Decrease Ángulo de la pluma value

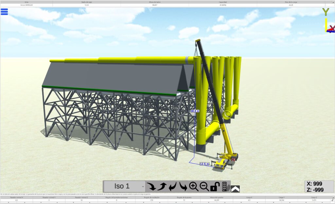tap(176, 202)
